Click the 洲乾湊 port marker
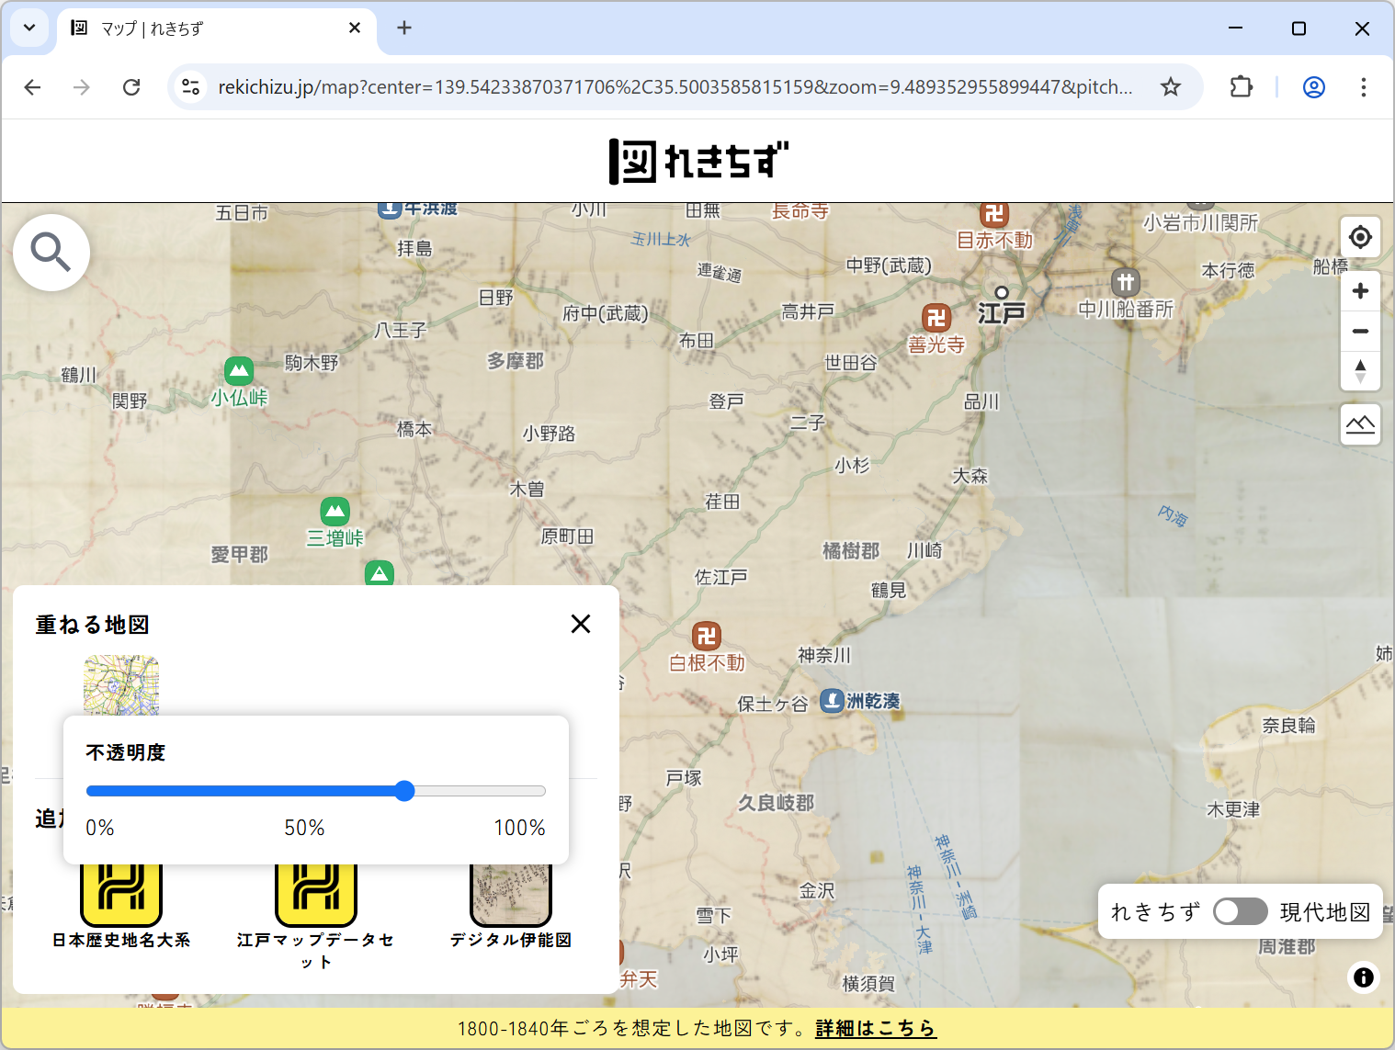Screen dimensions: 1395x1050 [831, 701]
